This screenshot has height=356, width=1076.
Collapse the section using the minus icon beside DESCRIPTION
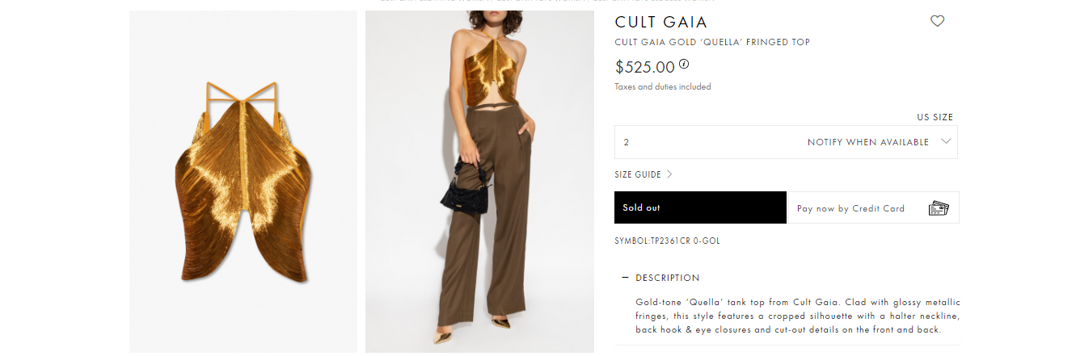[625, 278]
